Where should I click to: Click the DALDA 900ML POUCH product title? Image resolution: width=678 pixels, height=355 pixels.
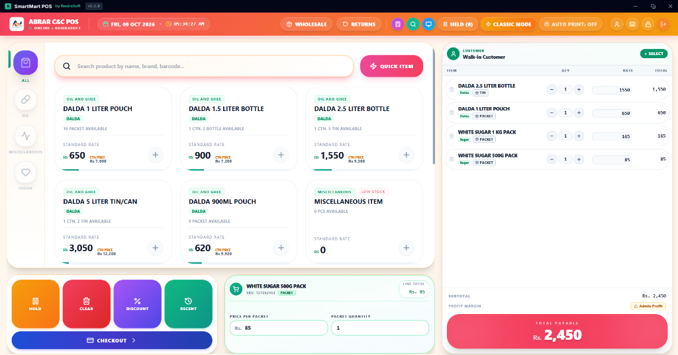point(222,202)
